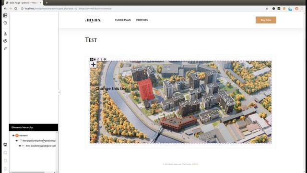Viewport: 307px width, 173px height.
Task: Click the blue extension icon in browser toolbar
Action: 290,9
